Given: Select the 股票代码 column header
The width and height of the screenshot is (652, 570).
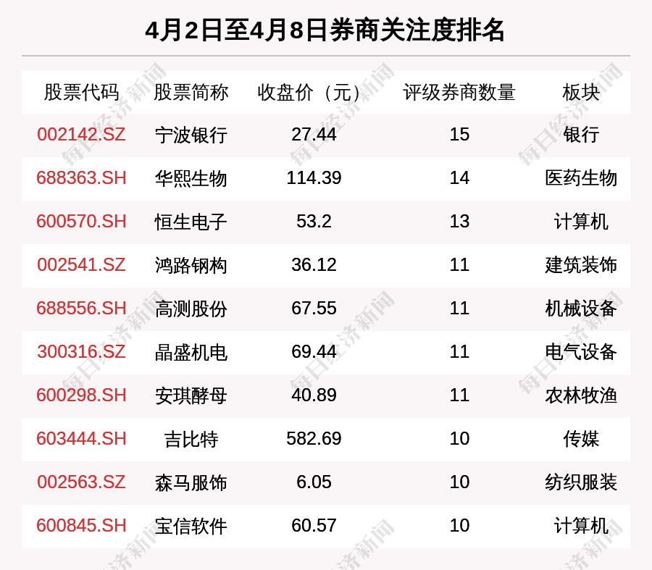Looking at the screenshot, I should (81, 92).
